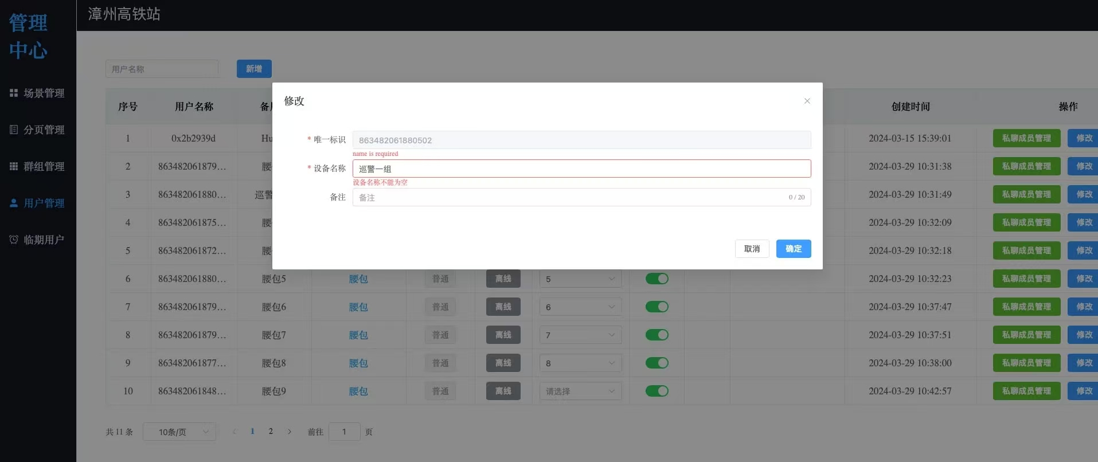
Task: Toggle the switch in row 7 腰包6
Action: pyautogui.click(x=657, y=307)
